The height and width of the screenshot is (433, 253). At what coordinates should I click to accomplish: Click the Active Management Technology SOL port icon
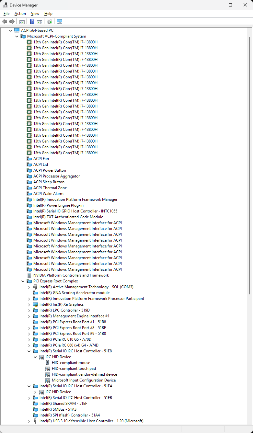(36, 287)
